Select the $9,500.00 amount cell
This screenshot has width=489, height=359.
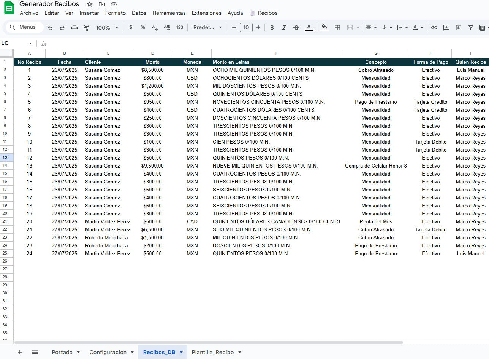click(x=152, y=166)
